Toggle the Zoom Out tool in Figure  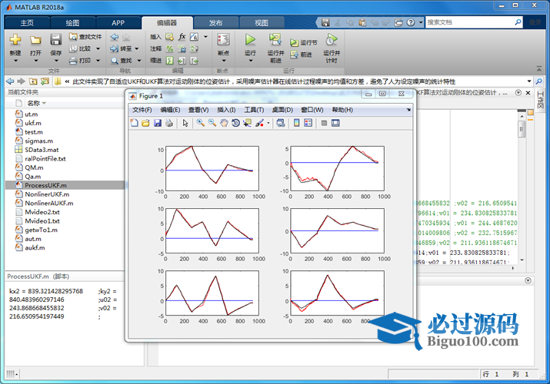(x=212, y=123)
